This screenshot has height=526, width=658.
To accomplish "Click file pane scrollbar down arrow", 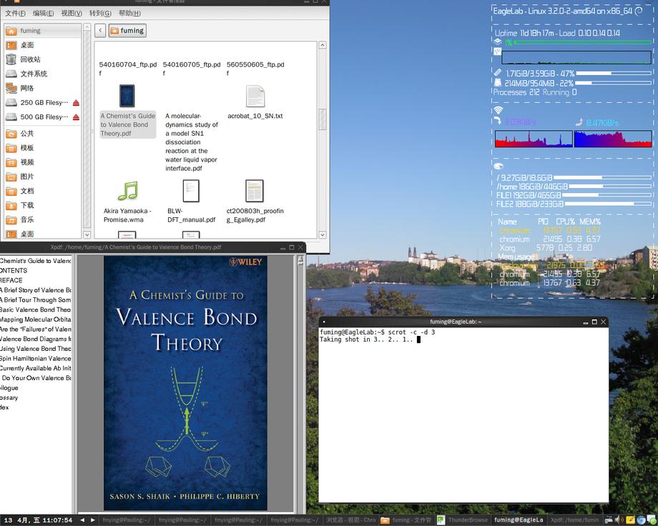I will click(323, 235).
